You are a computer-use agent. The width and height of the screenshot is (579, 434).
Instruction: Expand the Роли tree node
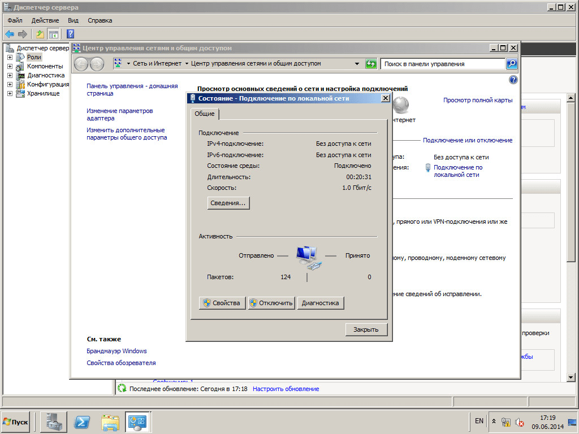pos(10,57)
